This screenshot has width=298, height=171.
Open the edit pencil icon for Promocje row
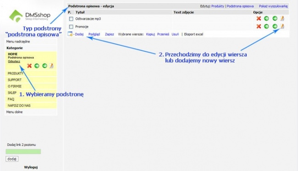tap(282, 26)
